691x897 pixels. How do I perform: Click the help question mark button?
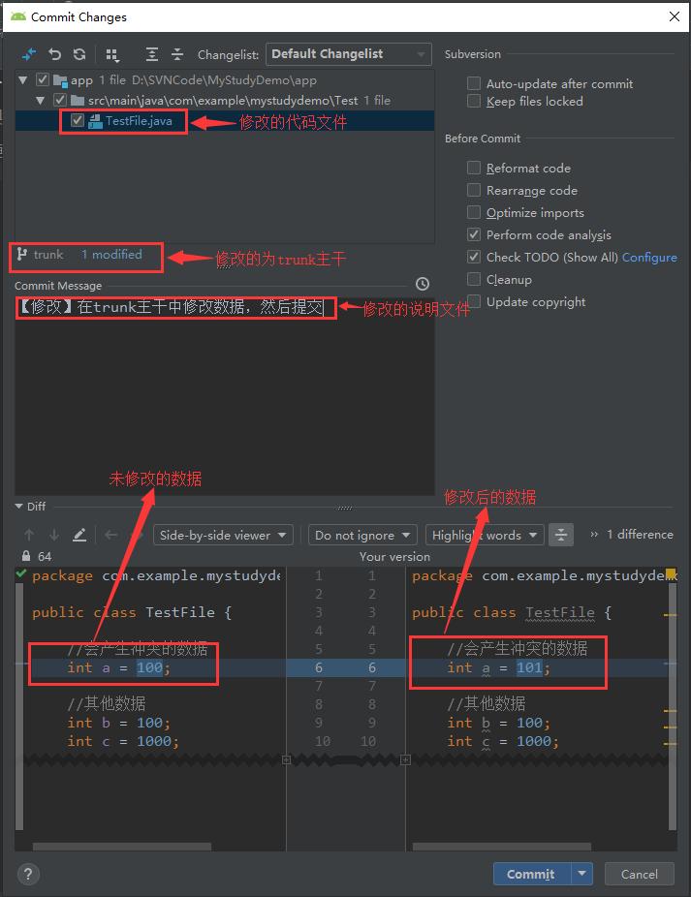click(x=29, y=874)
